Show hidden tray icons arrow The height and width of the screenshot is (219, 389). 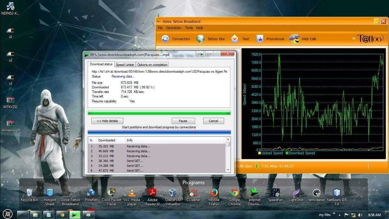click(x=339, y=215)
